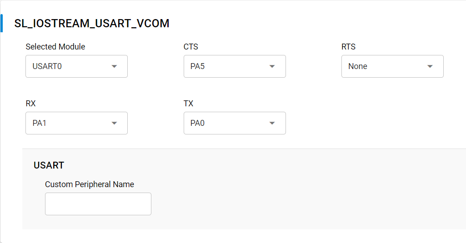Click the SL_IOSTREAM_USART_VCOM heading
The image size is (466, 243).
(92, 24)
